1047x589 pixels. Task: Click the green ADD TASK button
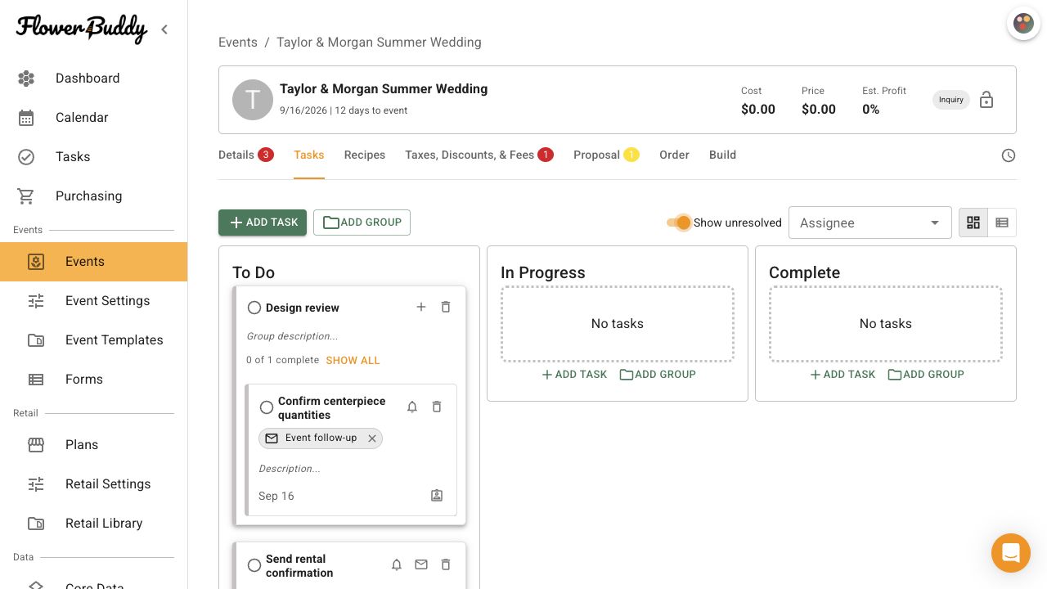coord(263,223)
